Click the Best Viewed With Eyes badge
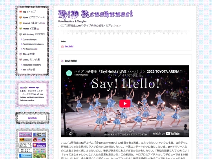212x159 pixels. [x=26, y=140]
